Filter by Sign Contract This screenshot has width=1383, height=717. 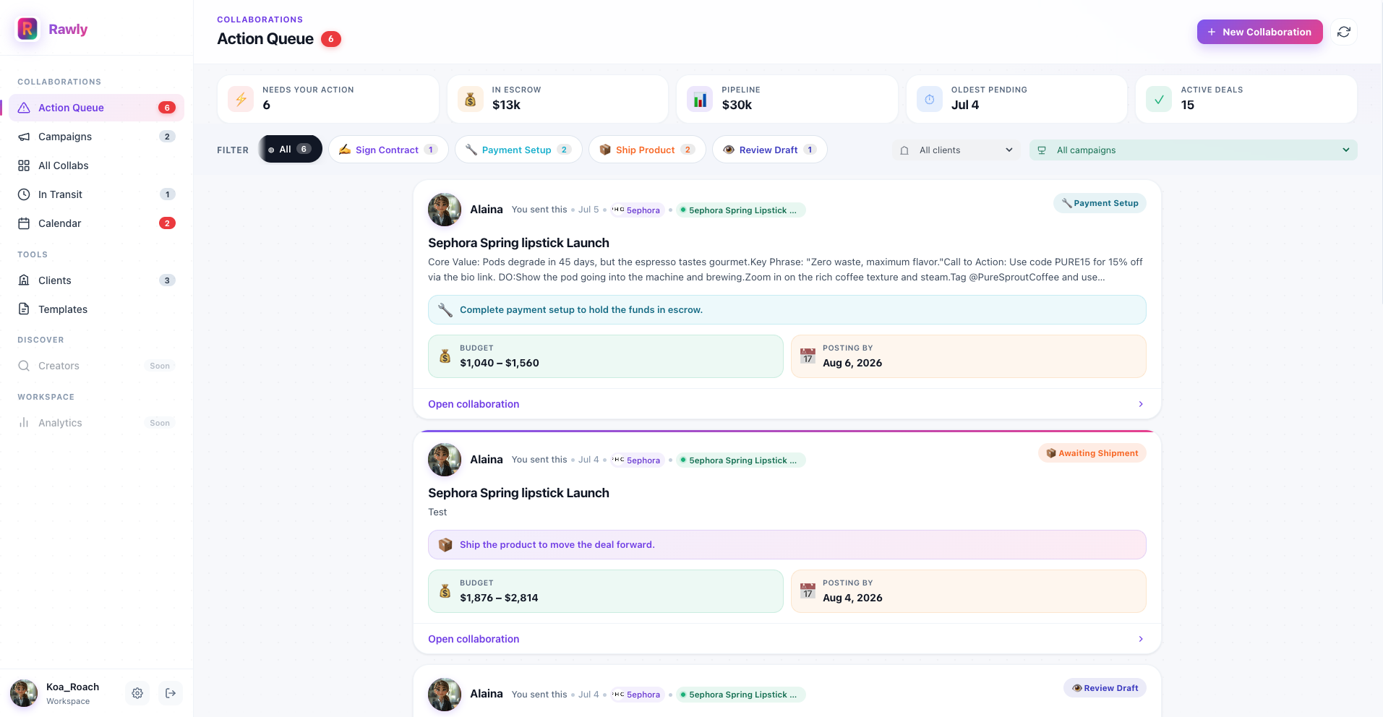(x=388, y=150)
